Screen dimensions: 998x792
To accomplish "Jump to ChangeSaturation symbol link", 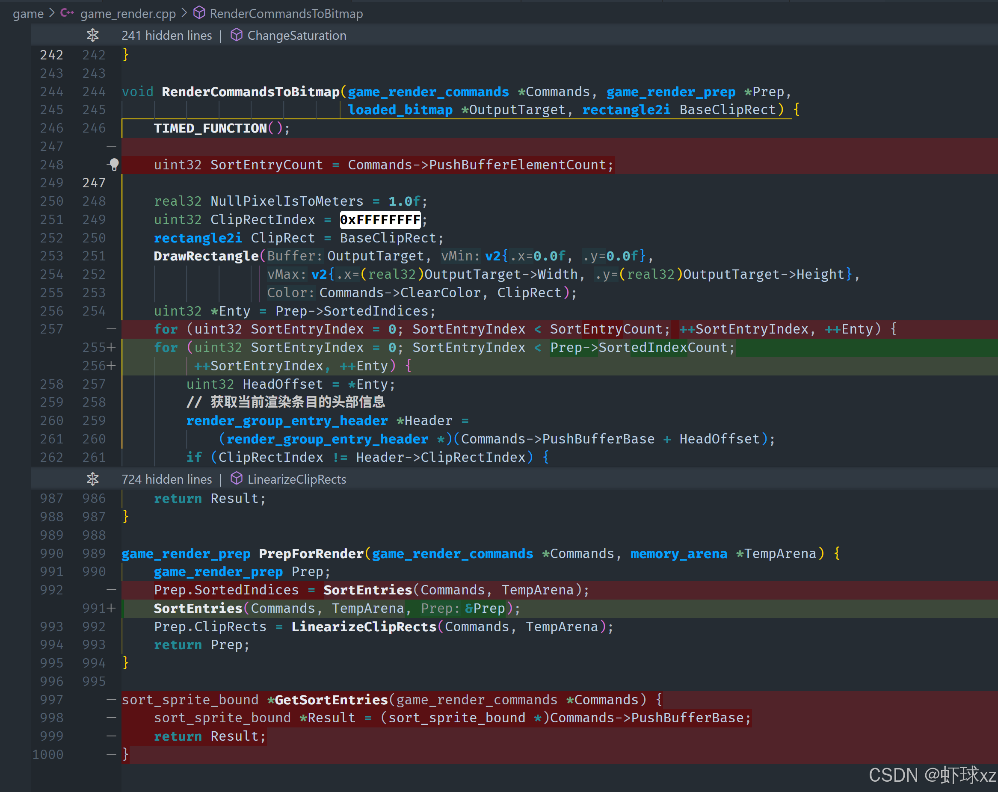I will [297, 35].
